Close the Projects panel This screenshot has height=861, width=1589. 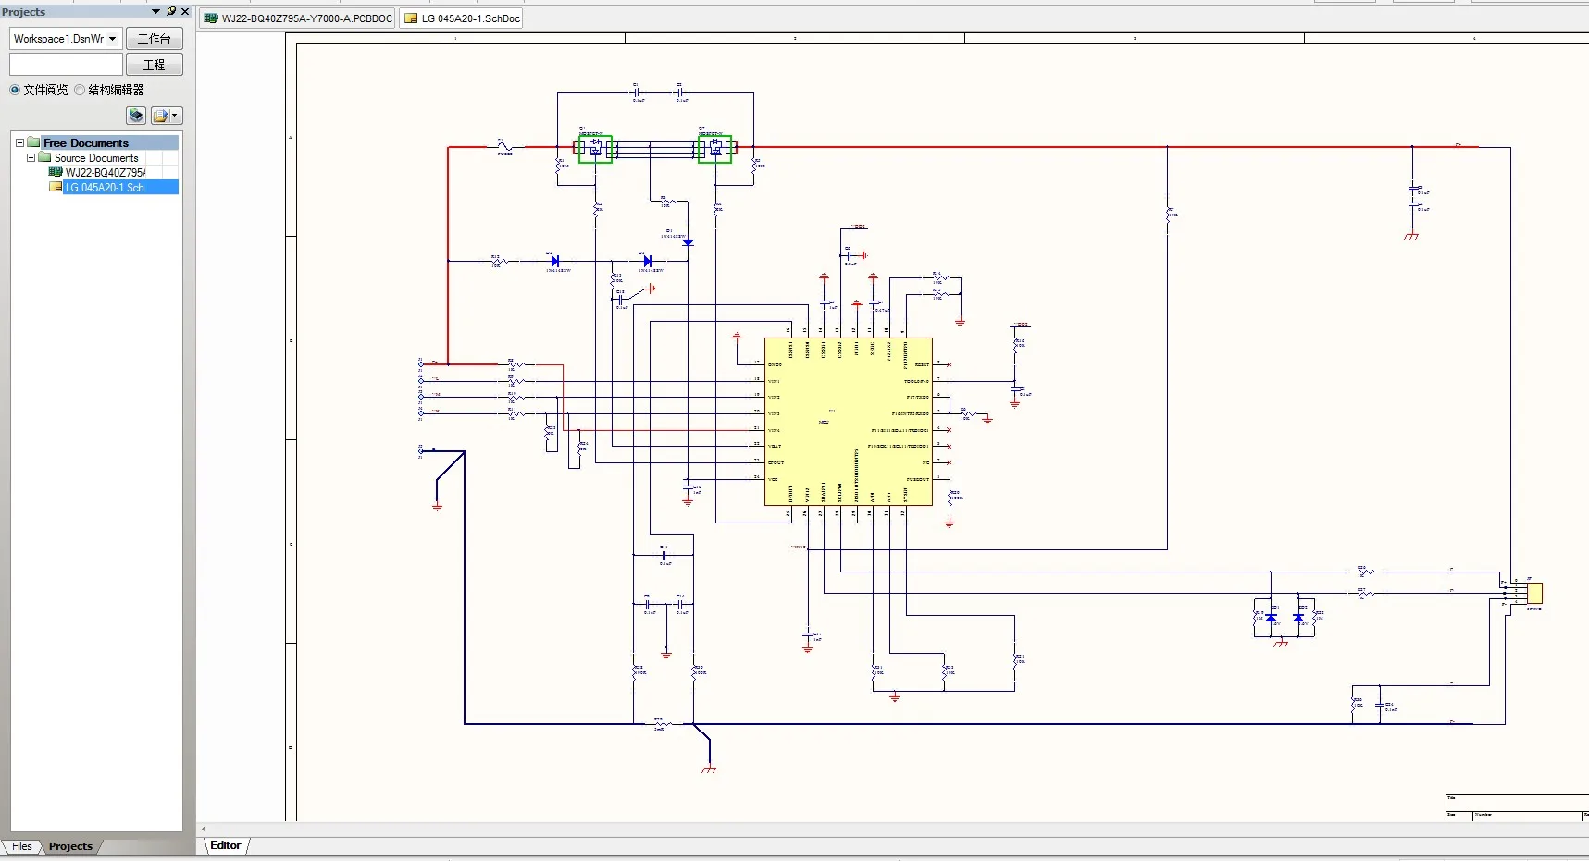coord(185,11)
